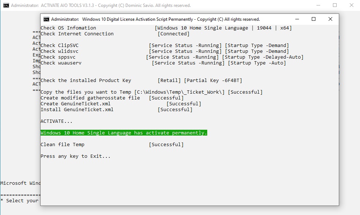The width and height of the screenshot is (360, 215).
Task: Click the 'Check OS Infomation' line
Action: point(68,28)
